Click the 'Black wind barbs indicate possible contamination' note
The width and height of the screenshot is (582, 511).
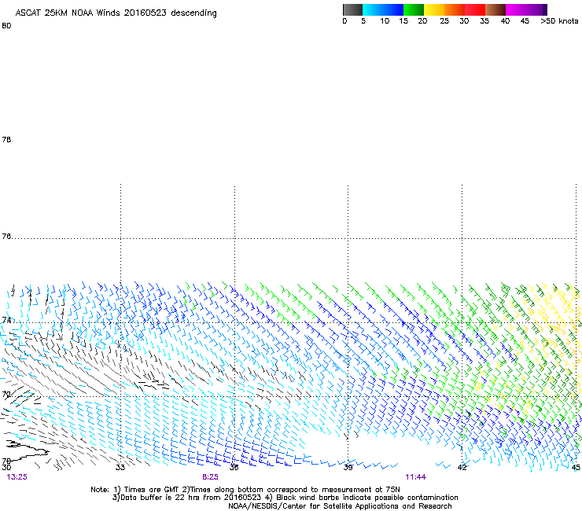pos(367,498)
